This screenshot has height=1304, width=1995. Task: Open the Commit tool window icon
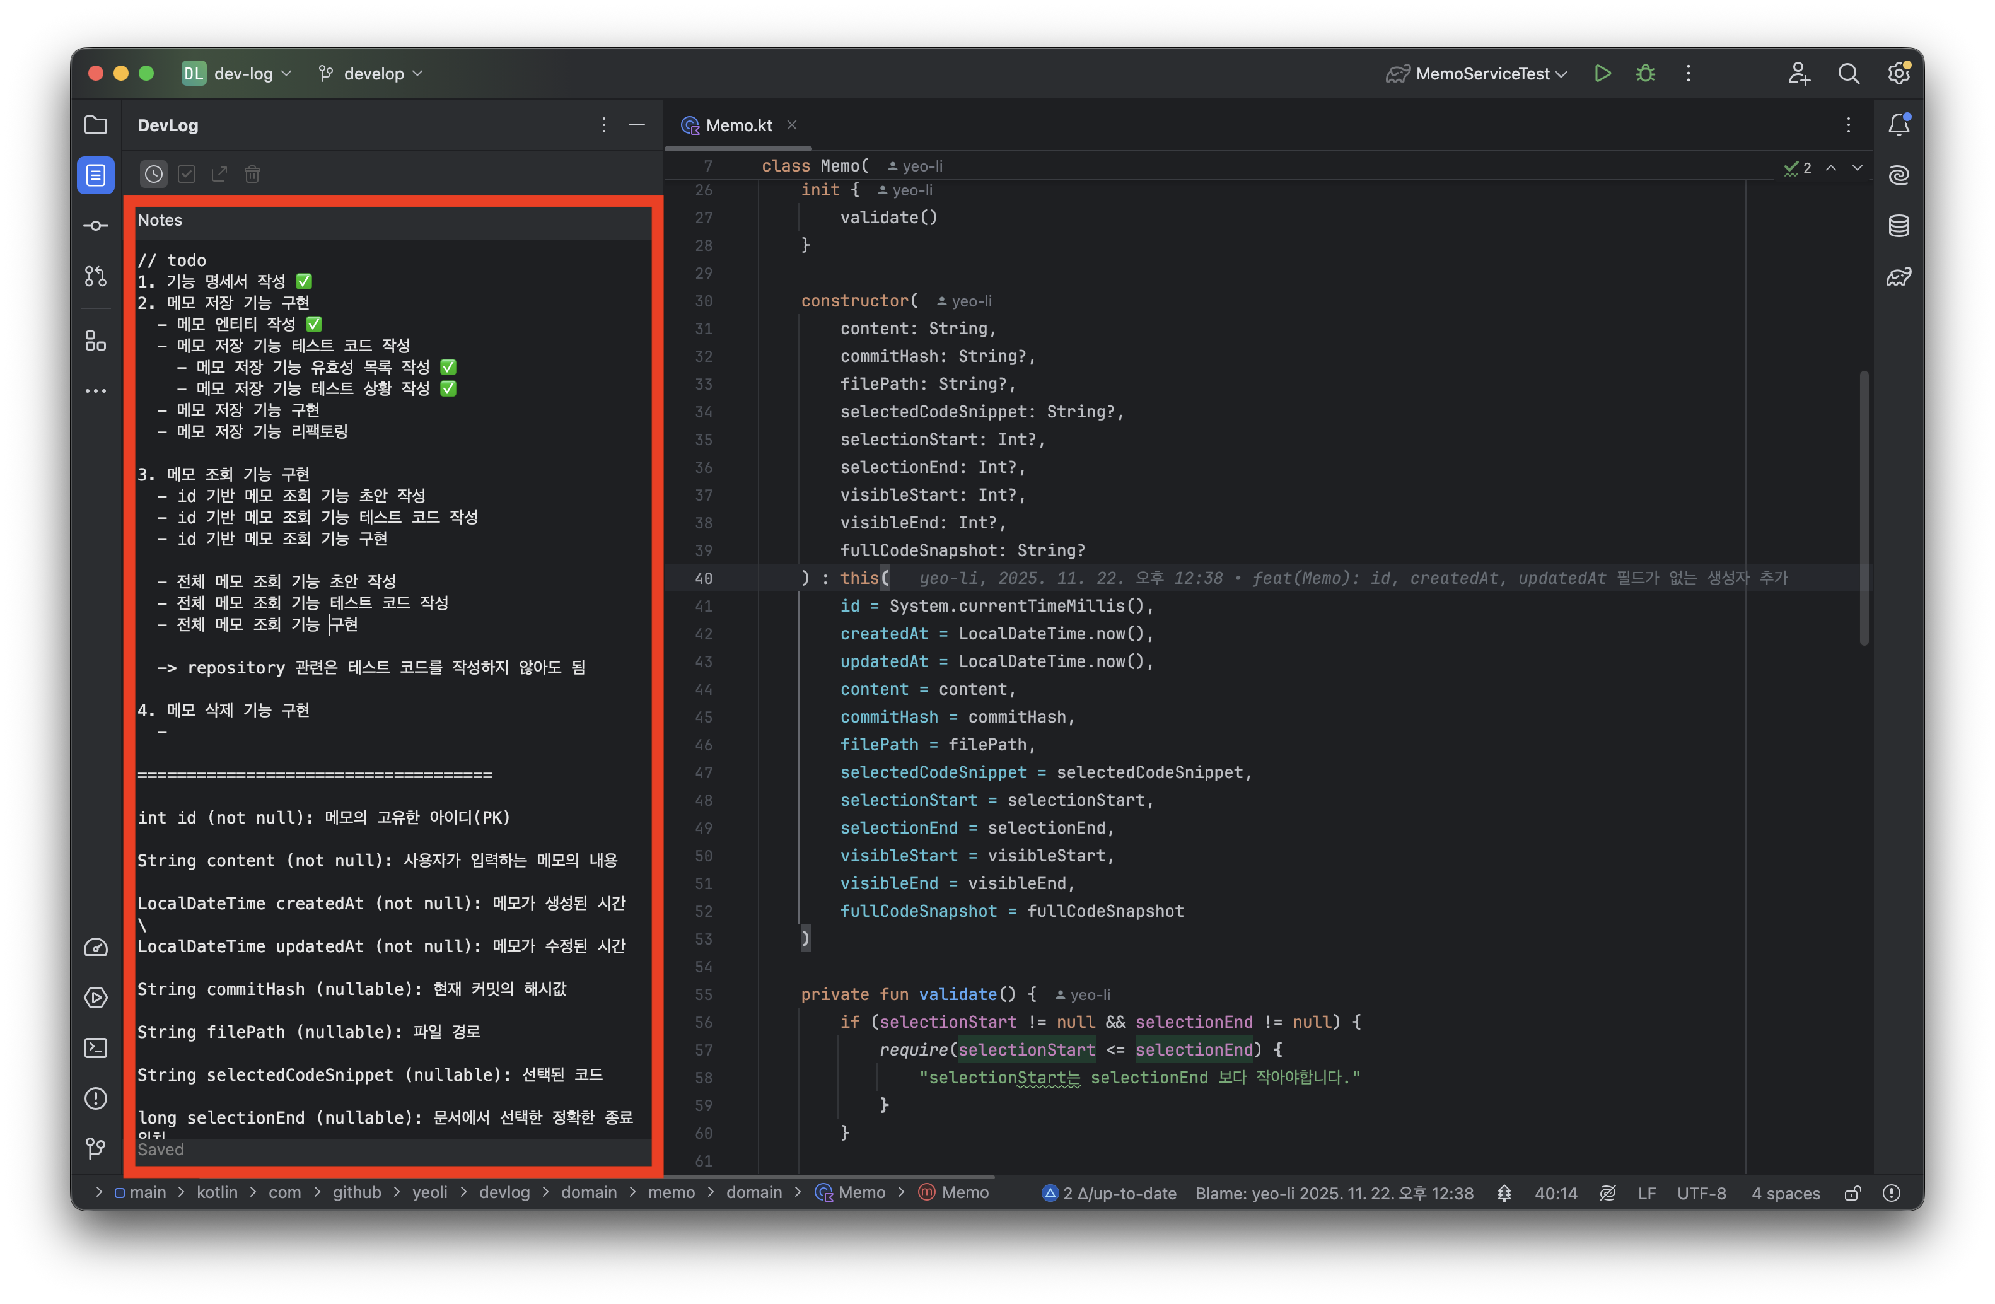96,226
